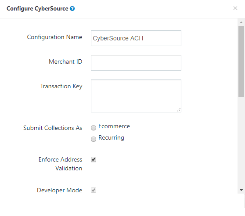The image size is (245, 216).
Task: Click the Transaction Key resize grip
Action: click(x=179, y=110)
